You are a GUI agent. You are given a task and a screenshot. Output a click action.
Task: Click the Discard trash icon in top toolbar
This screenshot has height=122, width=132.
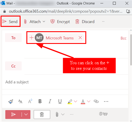click(77, 22)
